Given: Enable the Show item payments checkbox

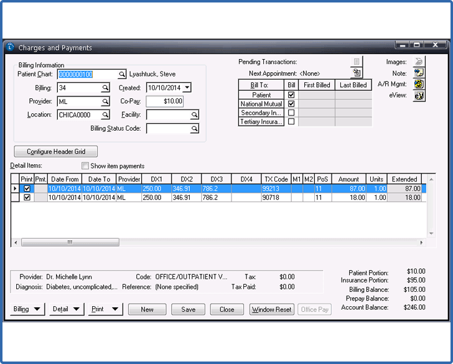Looking at the screenshot, I should [86, 166].
